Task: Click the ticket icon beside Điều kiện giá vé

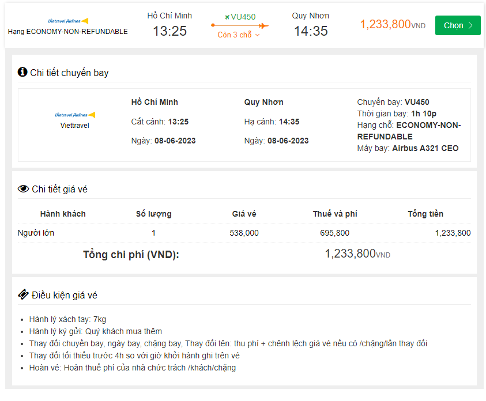Action: [x=23, y=295]
